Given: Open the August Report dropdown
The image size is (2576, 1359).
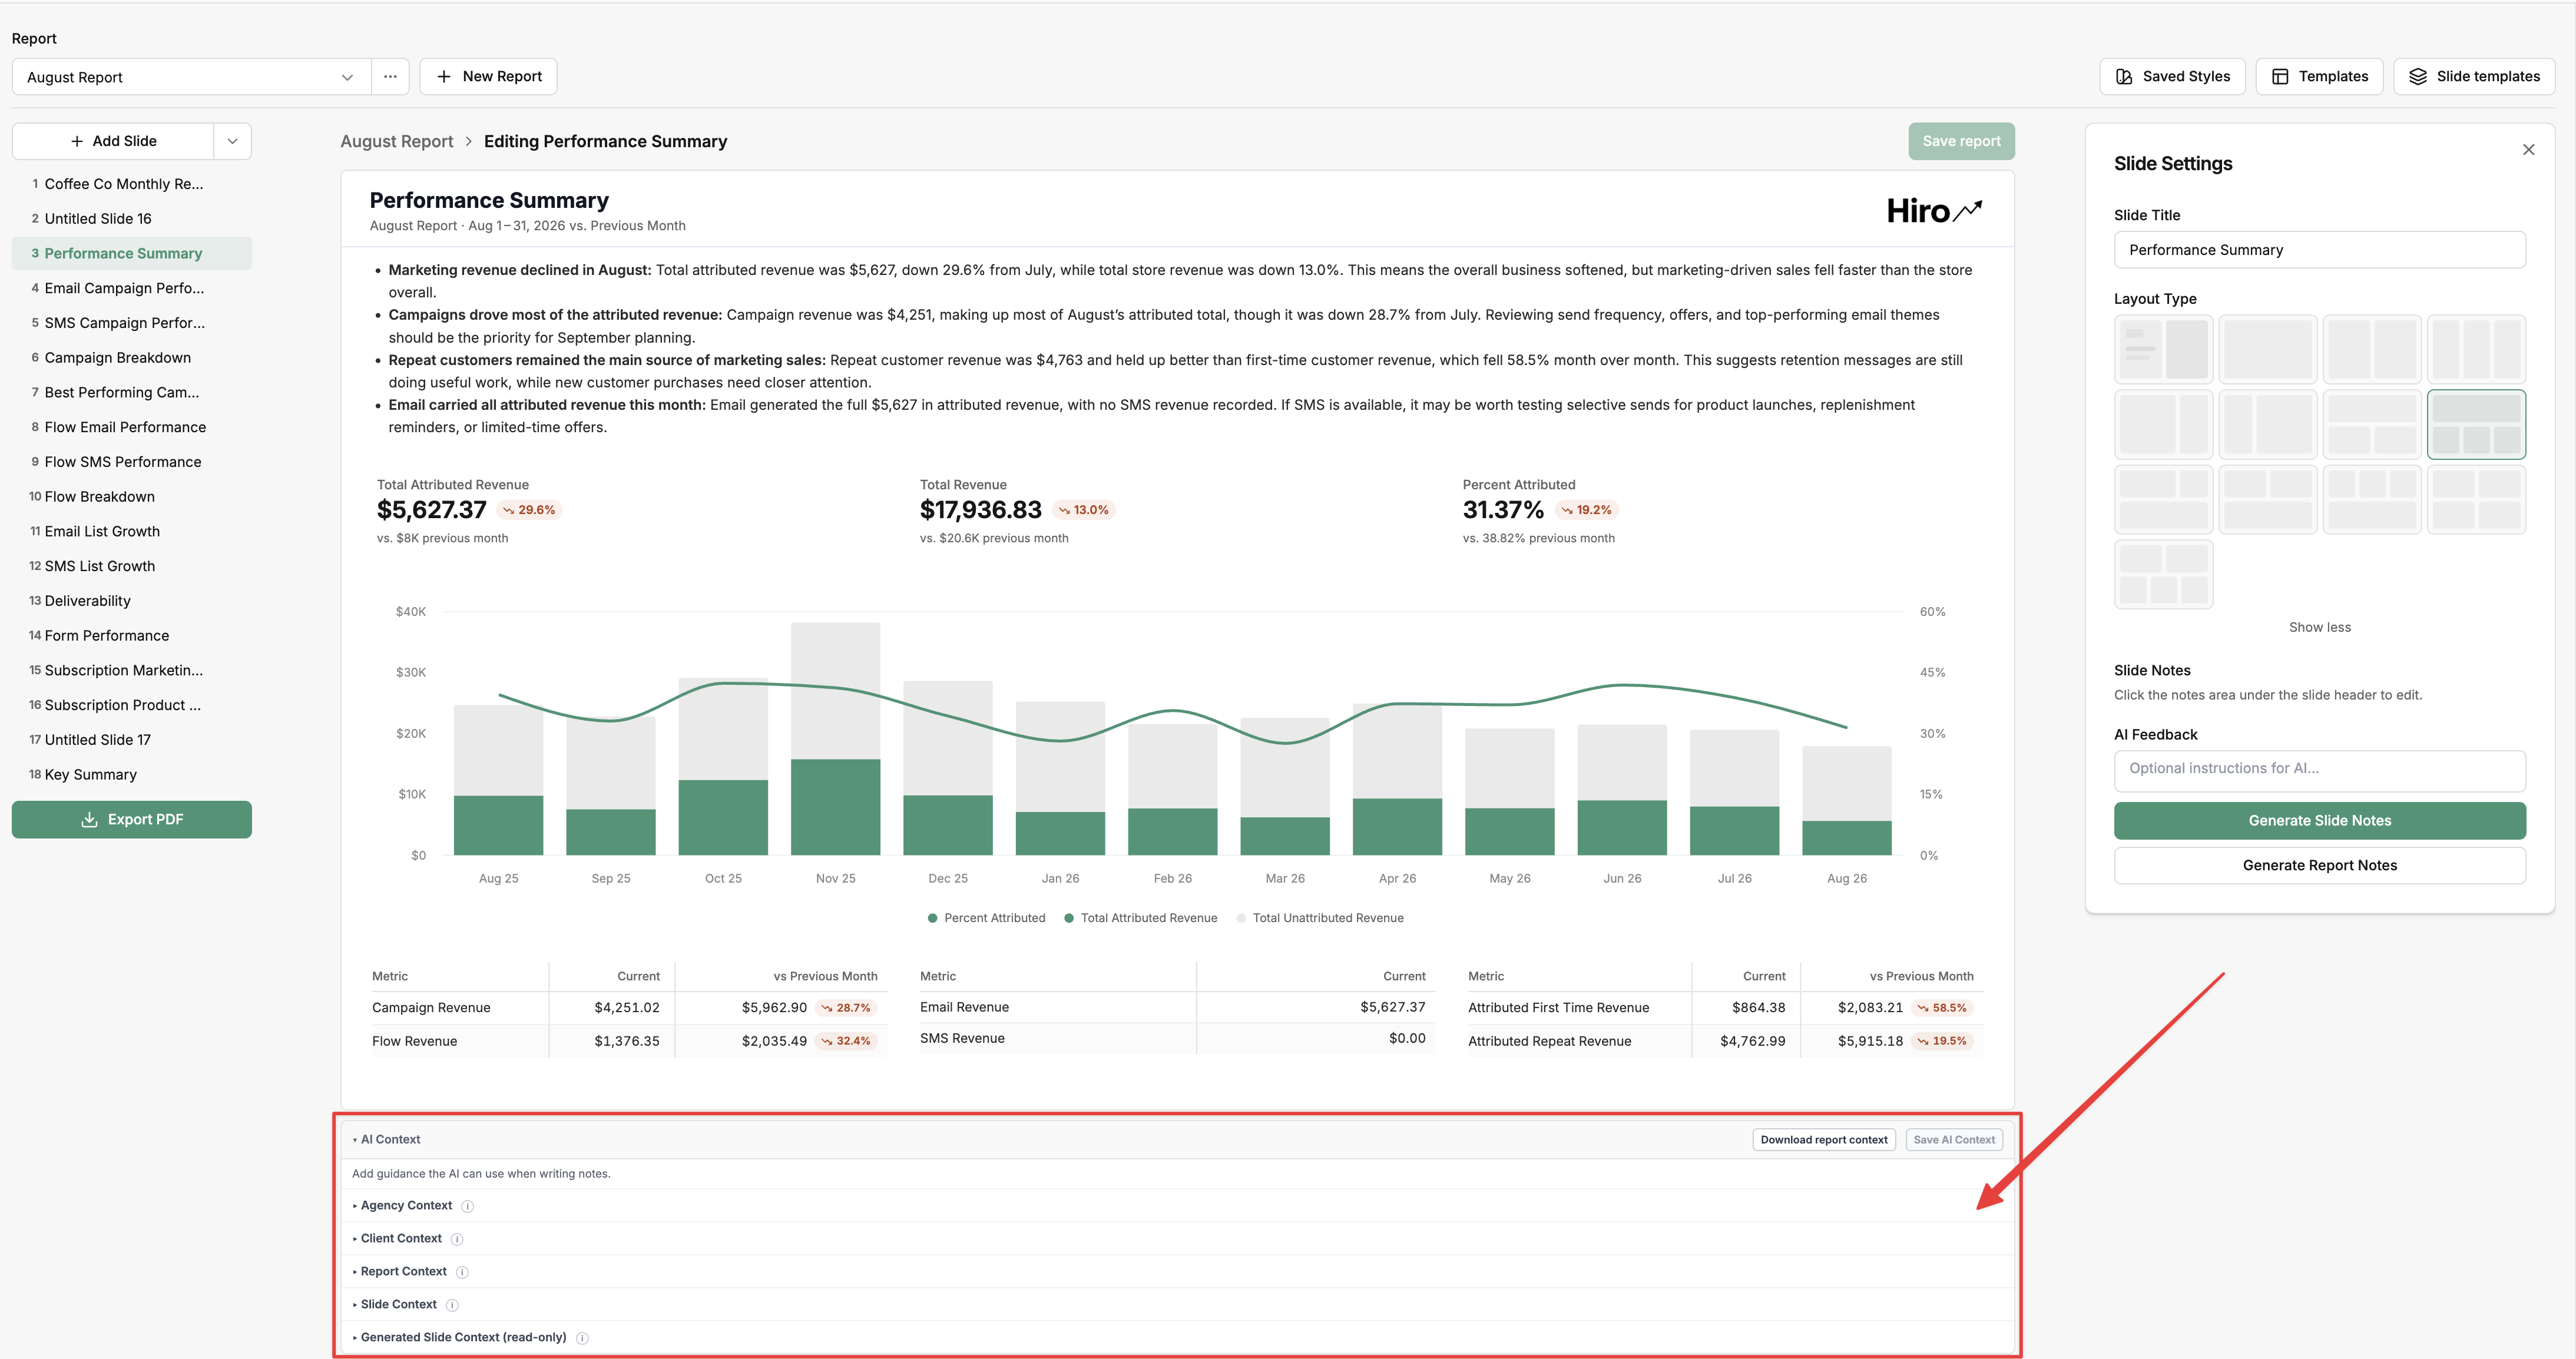Looking at the screenshot, I should pyautogui.click(x=190, y=77).
